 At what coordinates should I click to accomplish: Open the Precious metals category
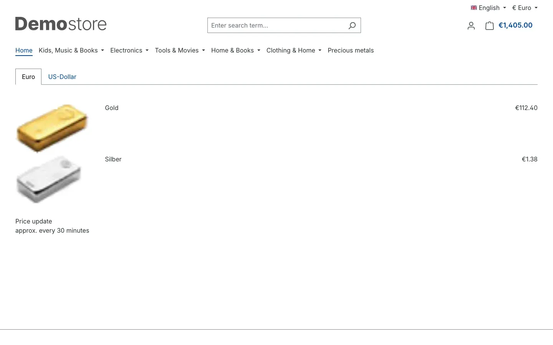tap(351, 50)
